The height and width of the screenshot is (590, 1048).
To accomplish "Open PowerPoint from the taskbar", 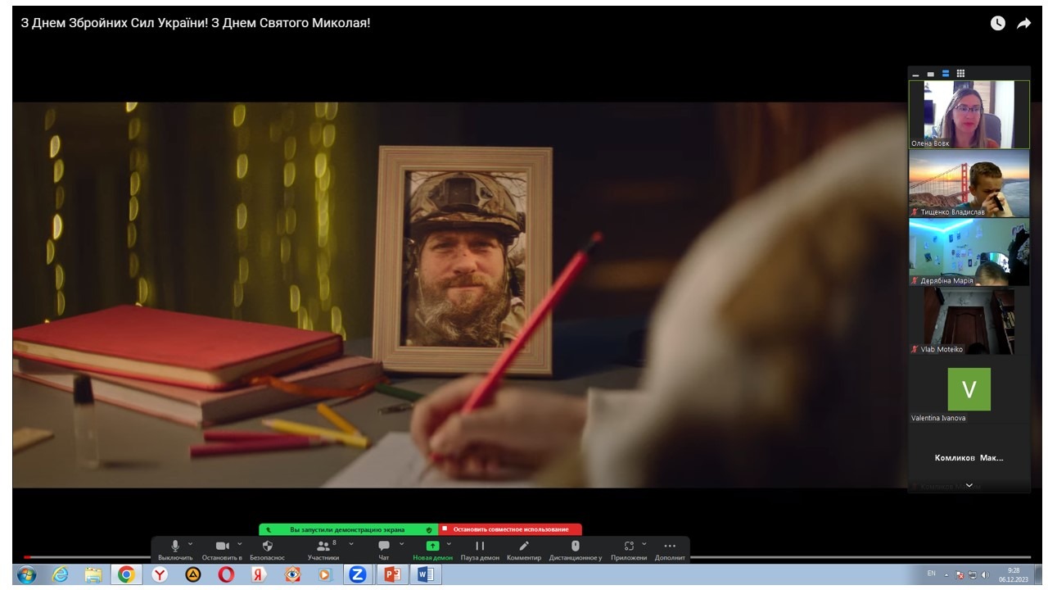I will point(392,574).
